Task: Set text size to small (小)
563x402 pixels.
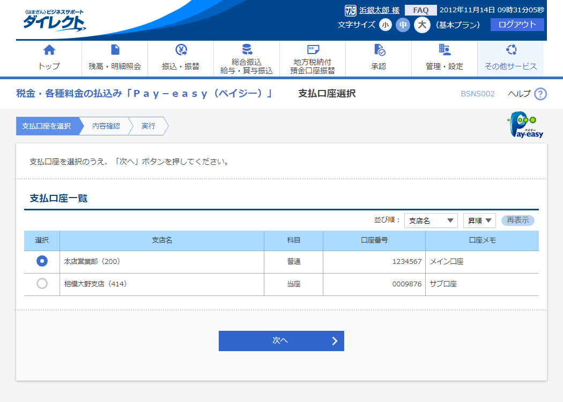Action: point(386,25)
